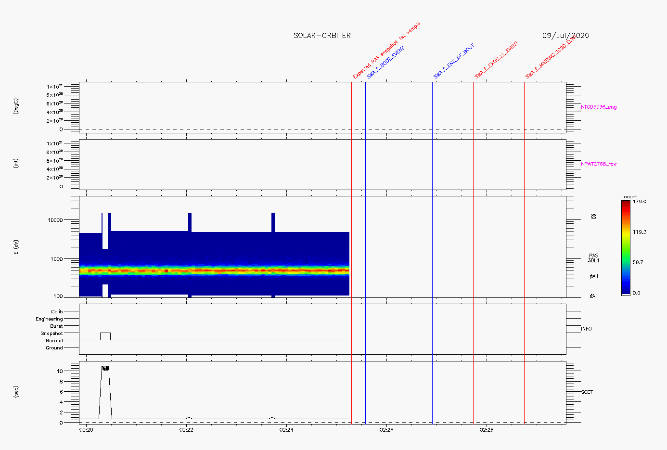The image size is (667, 450).
Task: Click the 02:22 time tick label
Action: pos(186,430)
